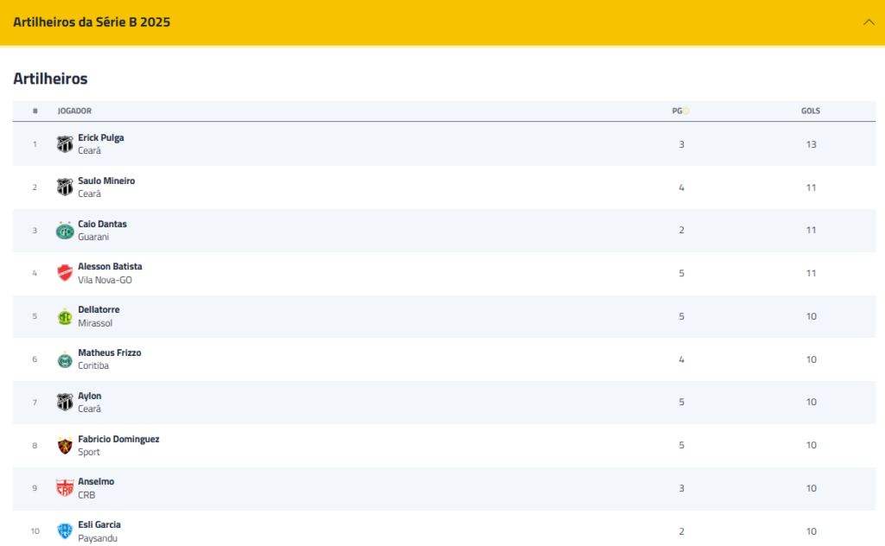Screen dimensions: 885x546
Task: Click Vila Nova crest beside Alesson Batista
Action: click(x=65, y=273)
